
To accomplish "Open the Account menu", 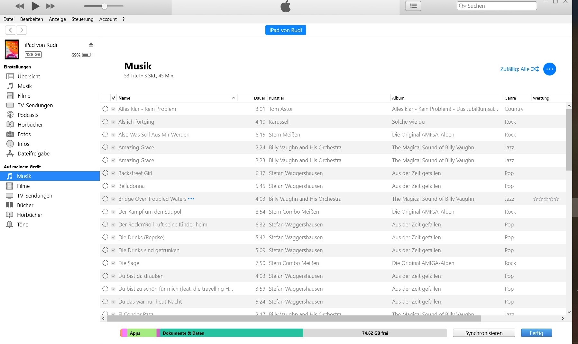I will click(108, 19).
